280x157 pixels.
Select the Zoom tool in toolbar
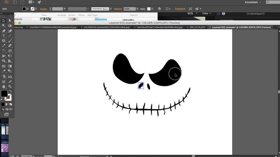(x=10, y=87)
